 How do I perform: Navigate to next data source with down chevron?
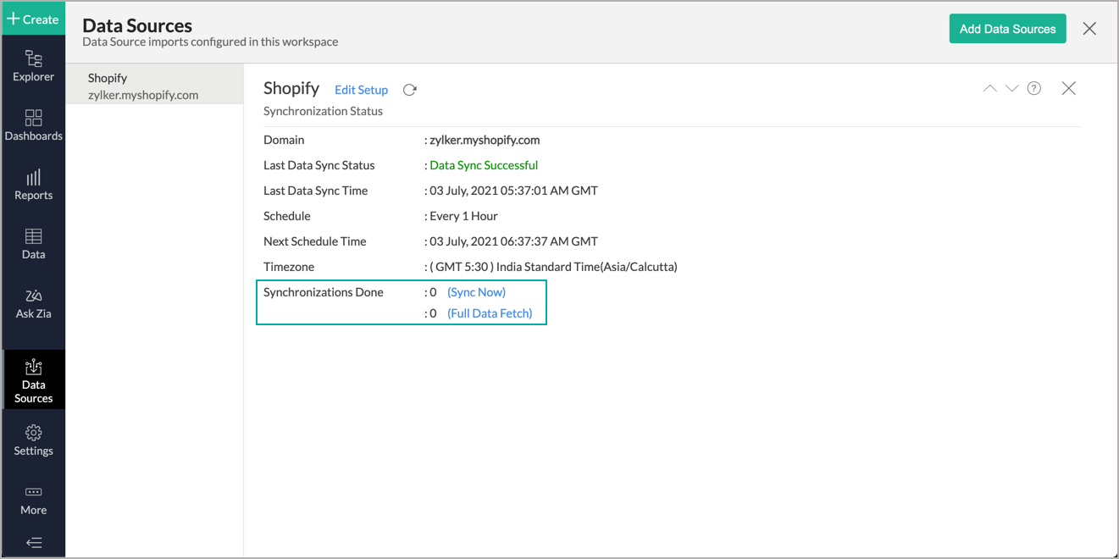click(1011, 88)
